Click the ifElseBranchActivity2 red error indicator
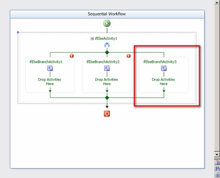 (128, 56)
